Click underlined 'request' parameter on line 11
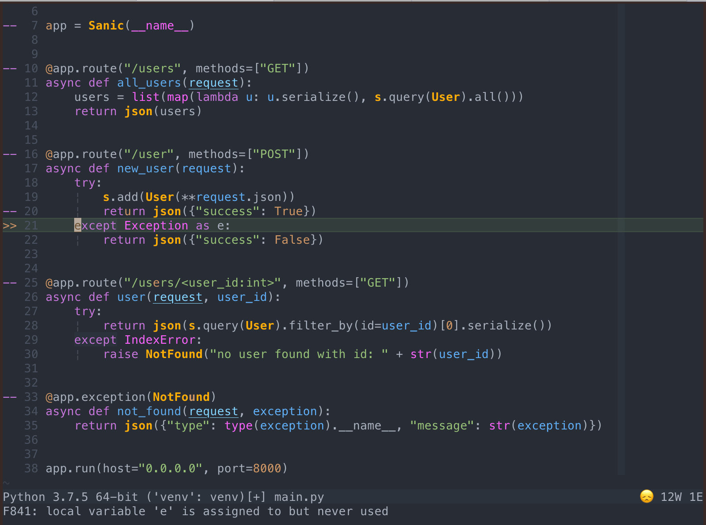Image resolution: width=706 pixels, height=525 pixels. [214, 83]
